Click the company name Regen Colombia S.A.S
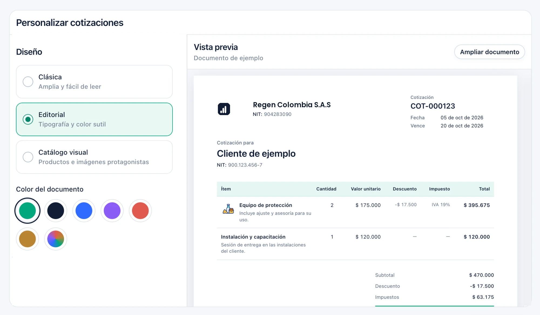The height and width of the screenshot is (315, 540). pos(292,105)
